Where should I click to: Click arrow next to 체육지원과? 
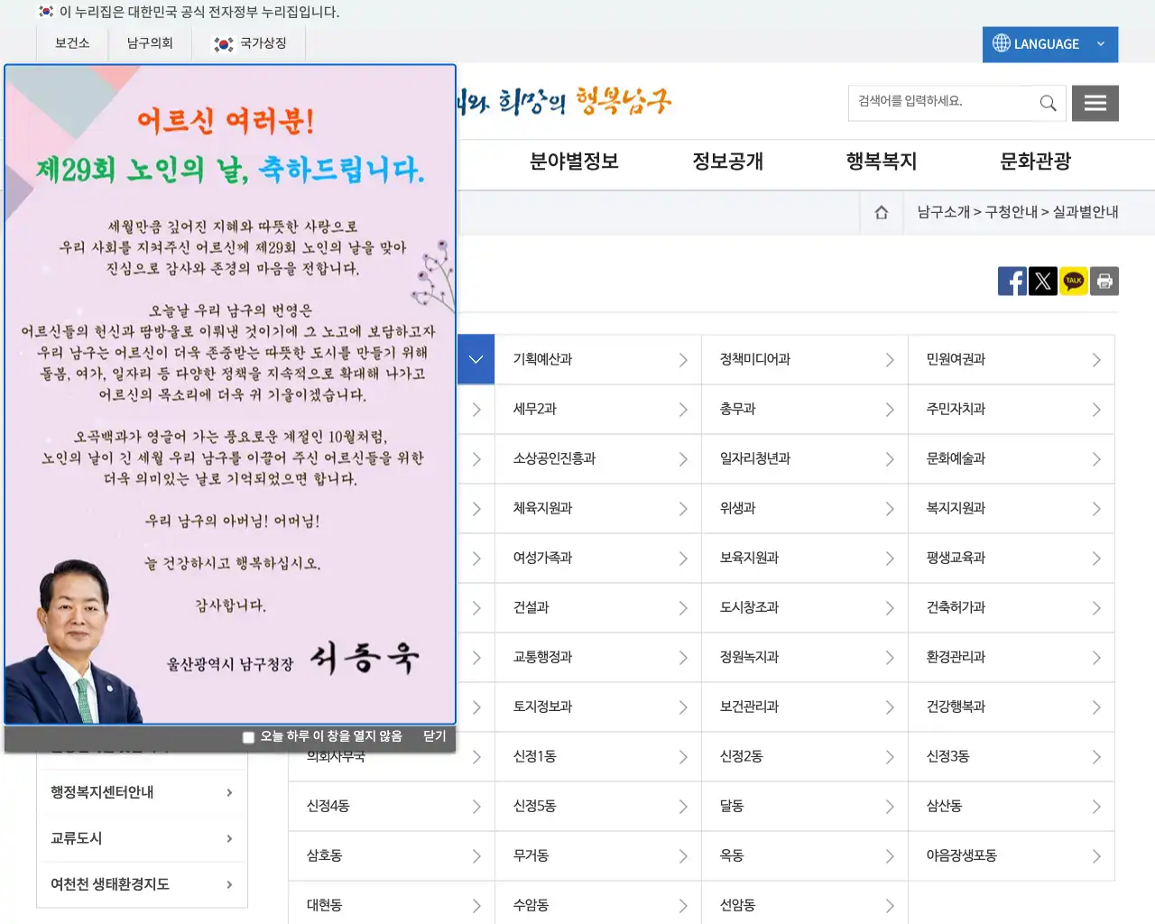click(683, 509)
